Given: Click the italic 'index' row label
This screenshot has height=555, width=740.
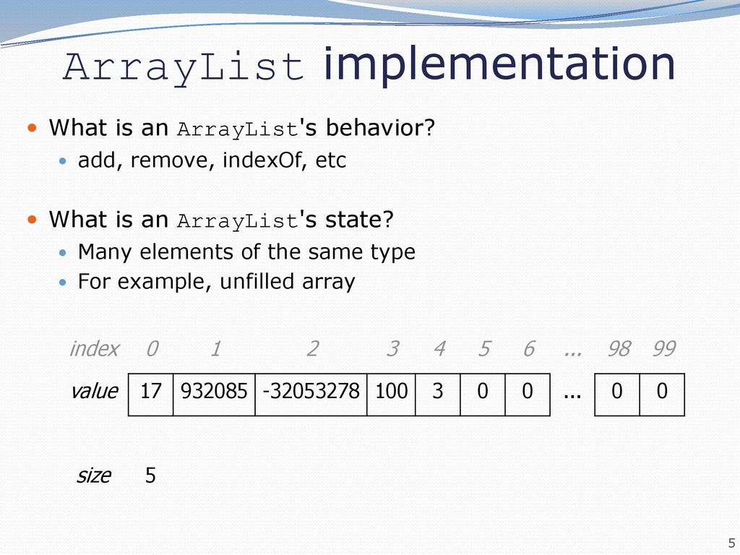Looking at the screenshot, I should [x=94, y=349].
